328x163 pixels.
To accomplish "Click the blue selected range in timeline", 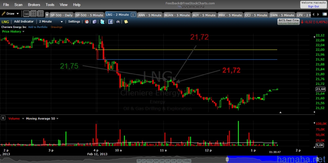I will pos(272,159).
